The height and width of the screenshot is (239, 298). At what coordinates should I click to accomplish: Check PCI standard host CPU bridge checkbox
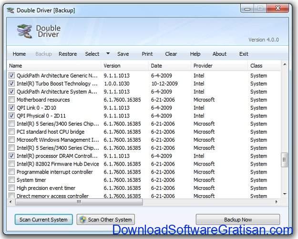[11, 131]
